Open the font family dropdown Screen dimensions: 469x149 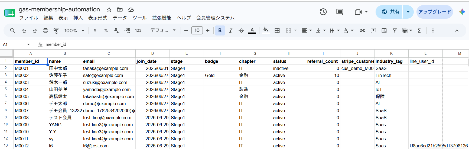pyautogui.click(x=163, y=31)
